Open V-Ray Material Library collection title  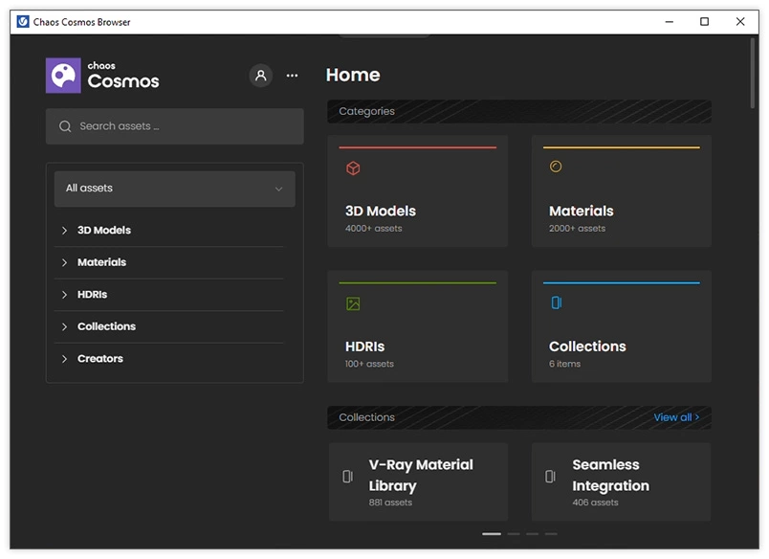[421, 475]
